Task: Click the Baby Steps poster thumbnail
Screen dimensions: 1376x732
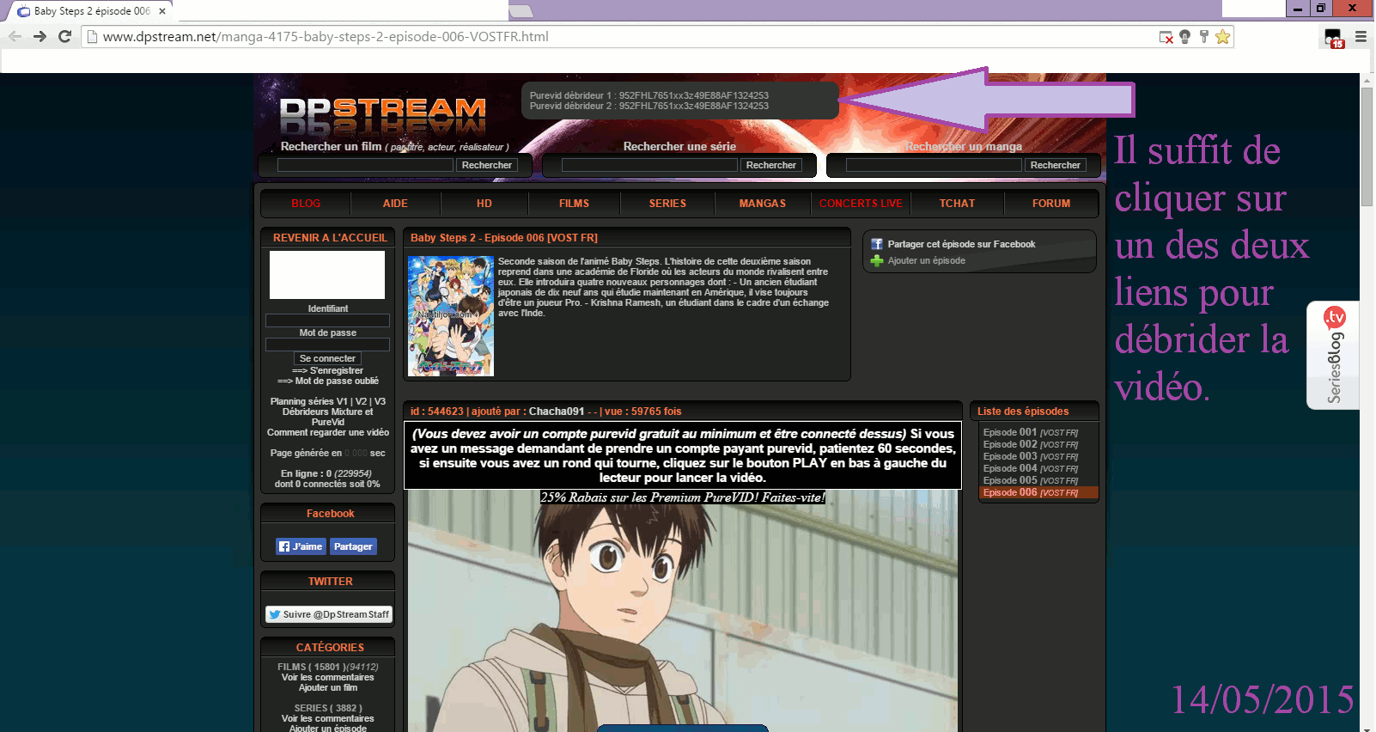Action: pos(451,316)
